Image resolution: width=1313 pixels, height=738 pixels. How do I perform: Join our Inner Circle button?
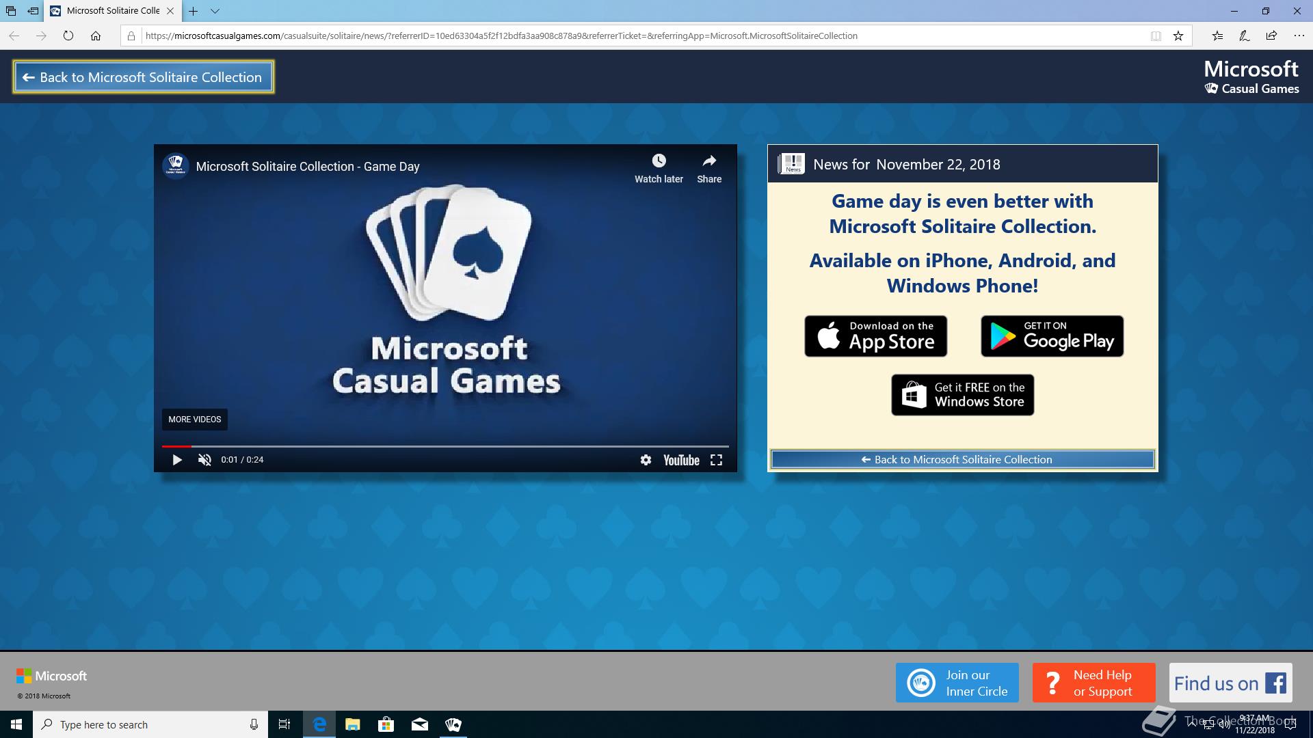957,683
